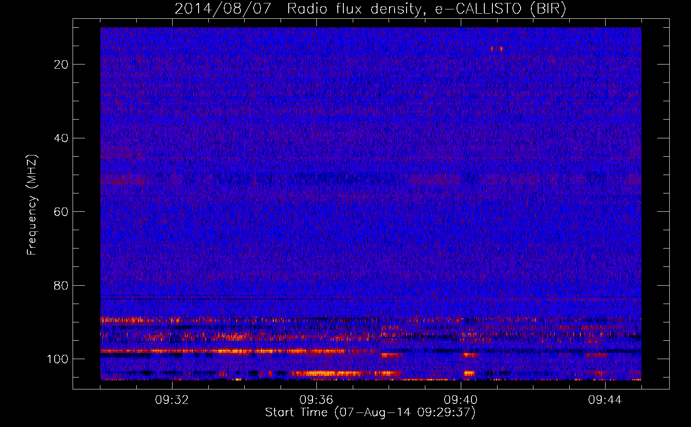Click the 09:36 time tick label
Screen dimensions: 691x427
pyautogui.click(x=316, y=400)
